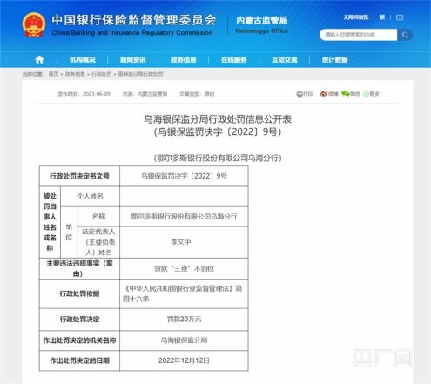Click the 银保监分局行政处罚 breadcrumb link
Image resolution: width=431 pixels, height=384 pixels.
[x=140, y=74]
